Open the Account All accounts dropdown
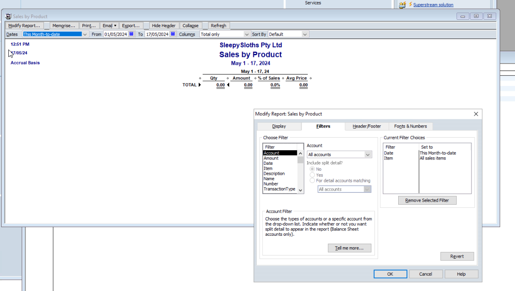This screenshot has width=515, height=291. (x=368, y=155)
